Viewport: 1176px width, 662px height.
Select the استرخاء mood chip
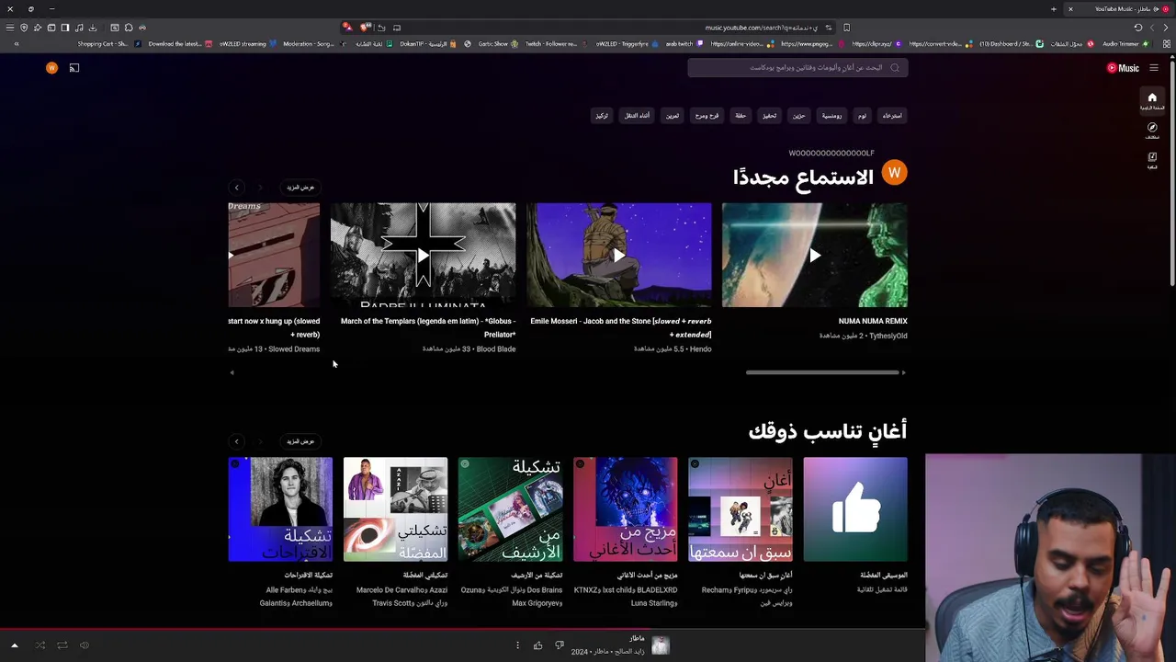pyautogui.click(x=892, y=116)
